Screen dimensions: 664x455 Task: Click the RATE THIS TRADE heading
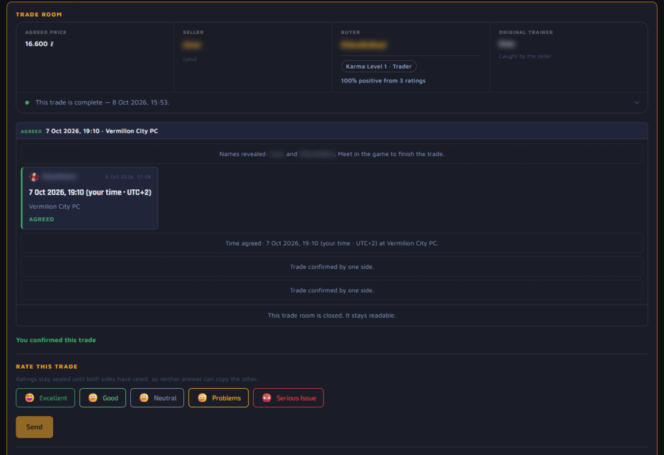click(x=47, y=367)
